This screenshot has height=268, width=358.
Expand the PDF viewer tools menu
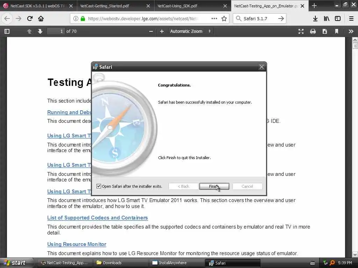coord(351,31)
